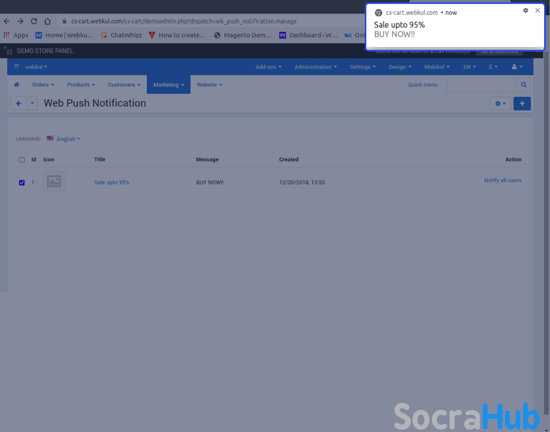Open the Marketing menu
This screenshot has height=432, width=550.
tap(168, 85)
